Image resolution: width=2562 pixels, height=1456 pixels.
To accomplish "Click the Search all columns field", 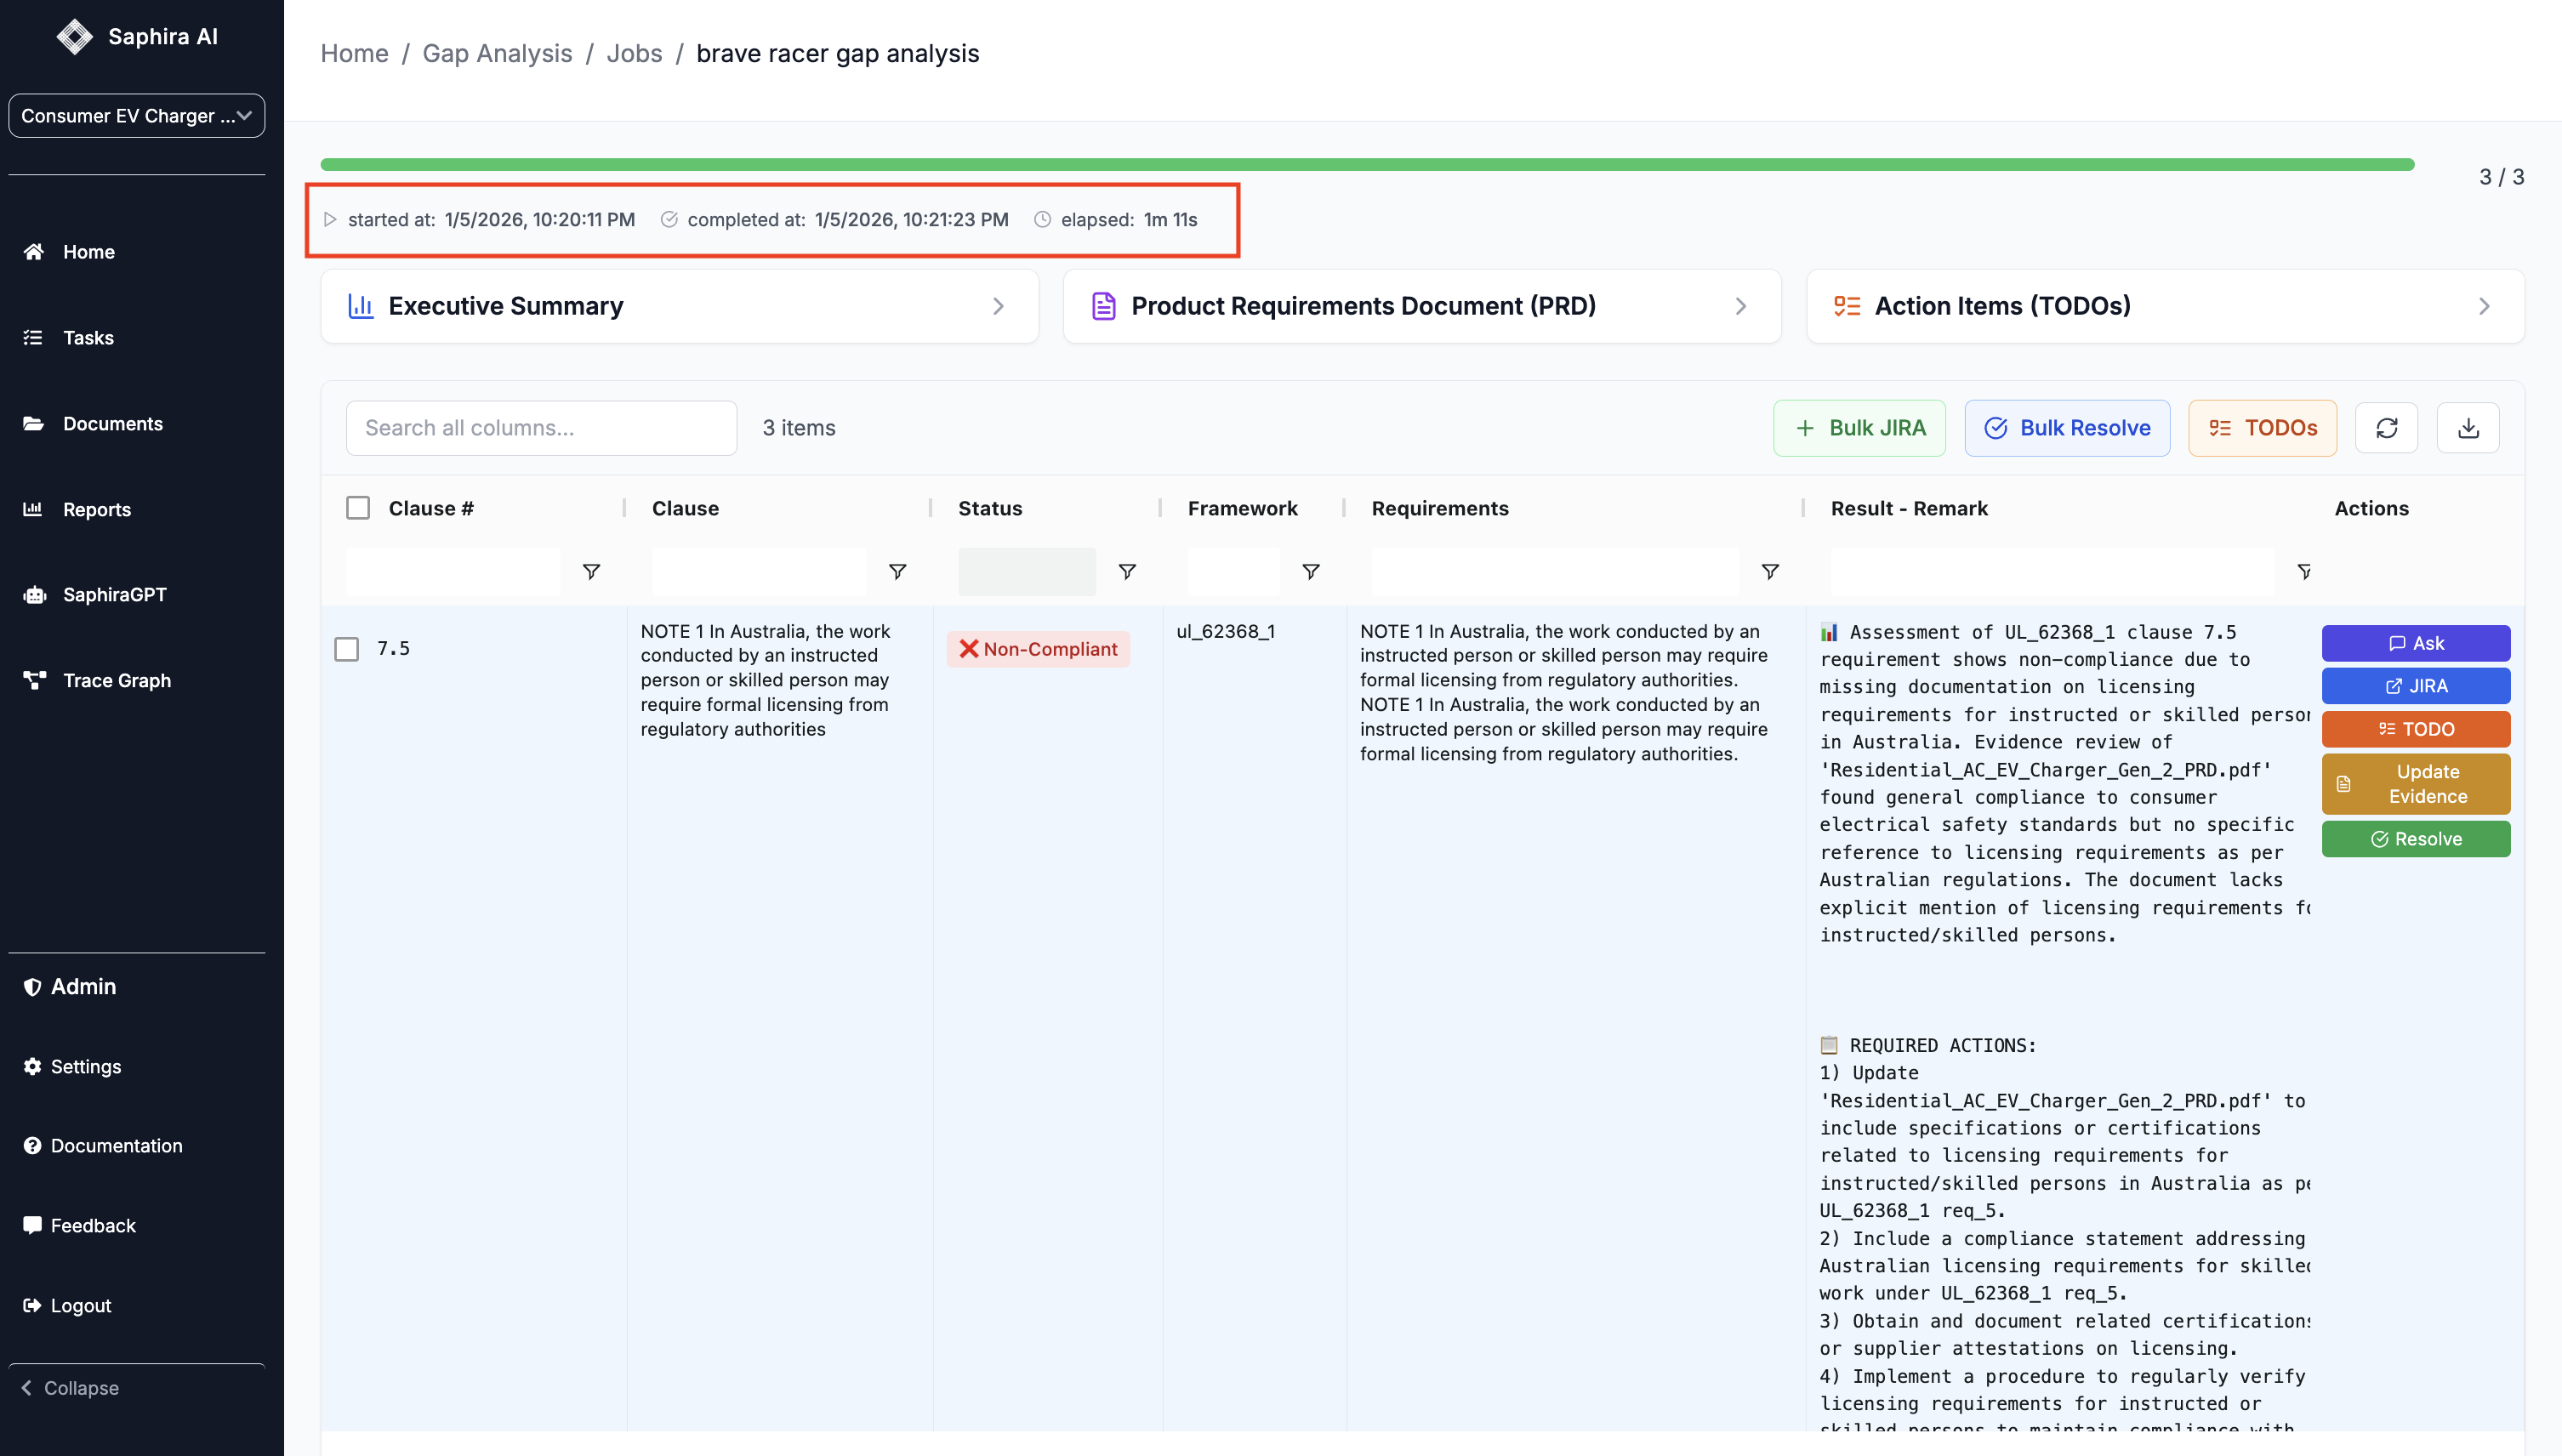I will click(541, 428).
